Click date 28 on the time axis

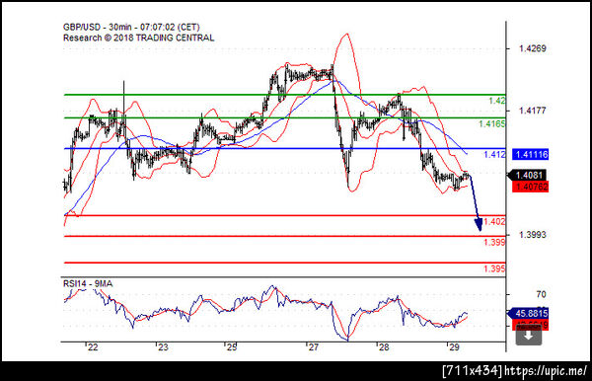pos(384,347)
